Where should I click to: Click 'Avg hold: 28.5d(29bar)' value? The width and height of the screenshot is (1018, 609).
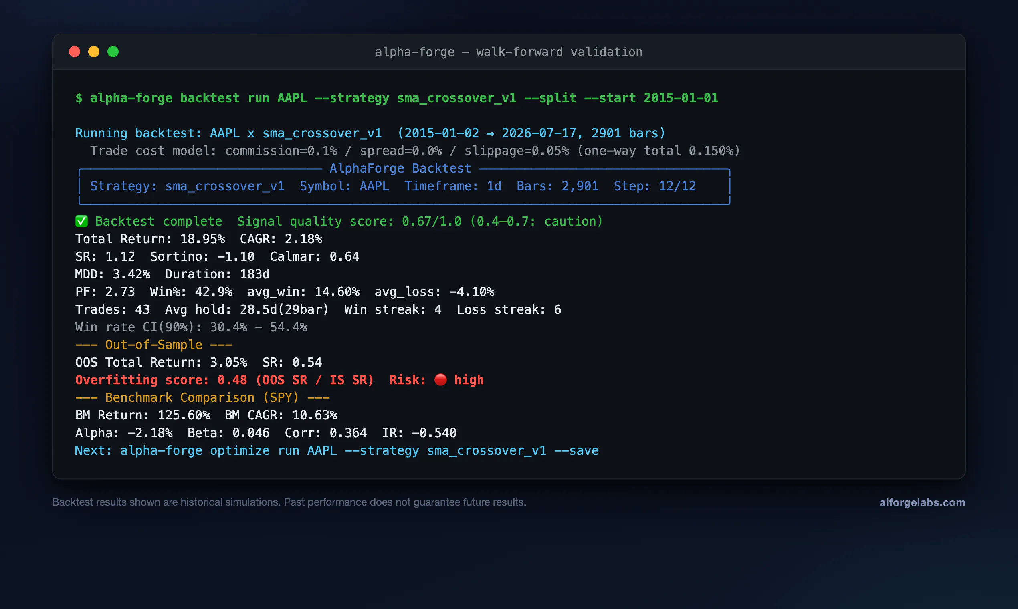tap(247, 309)
